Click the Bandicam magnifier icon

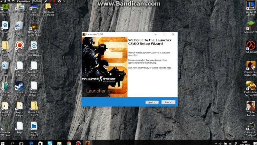(9, 1)
